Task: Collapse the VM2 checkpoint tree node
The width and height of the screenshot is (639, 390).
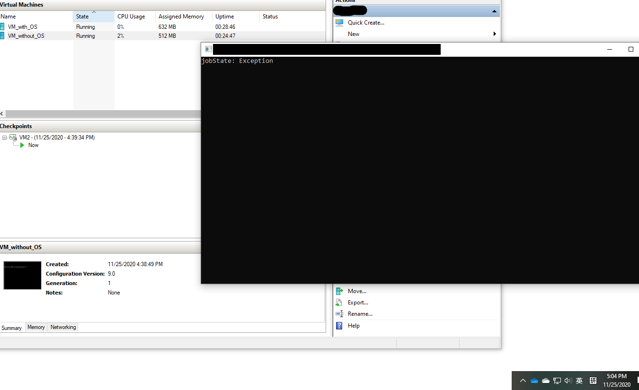Action: coord(5,137)
